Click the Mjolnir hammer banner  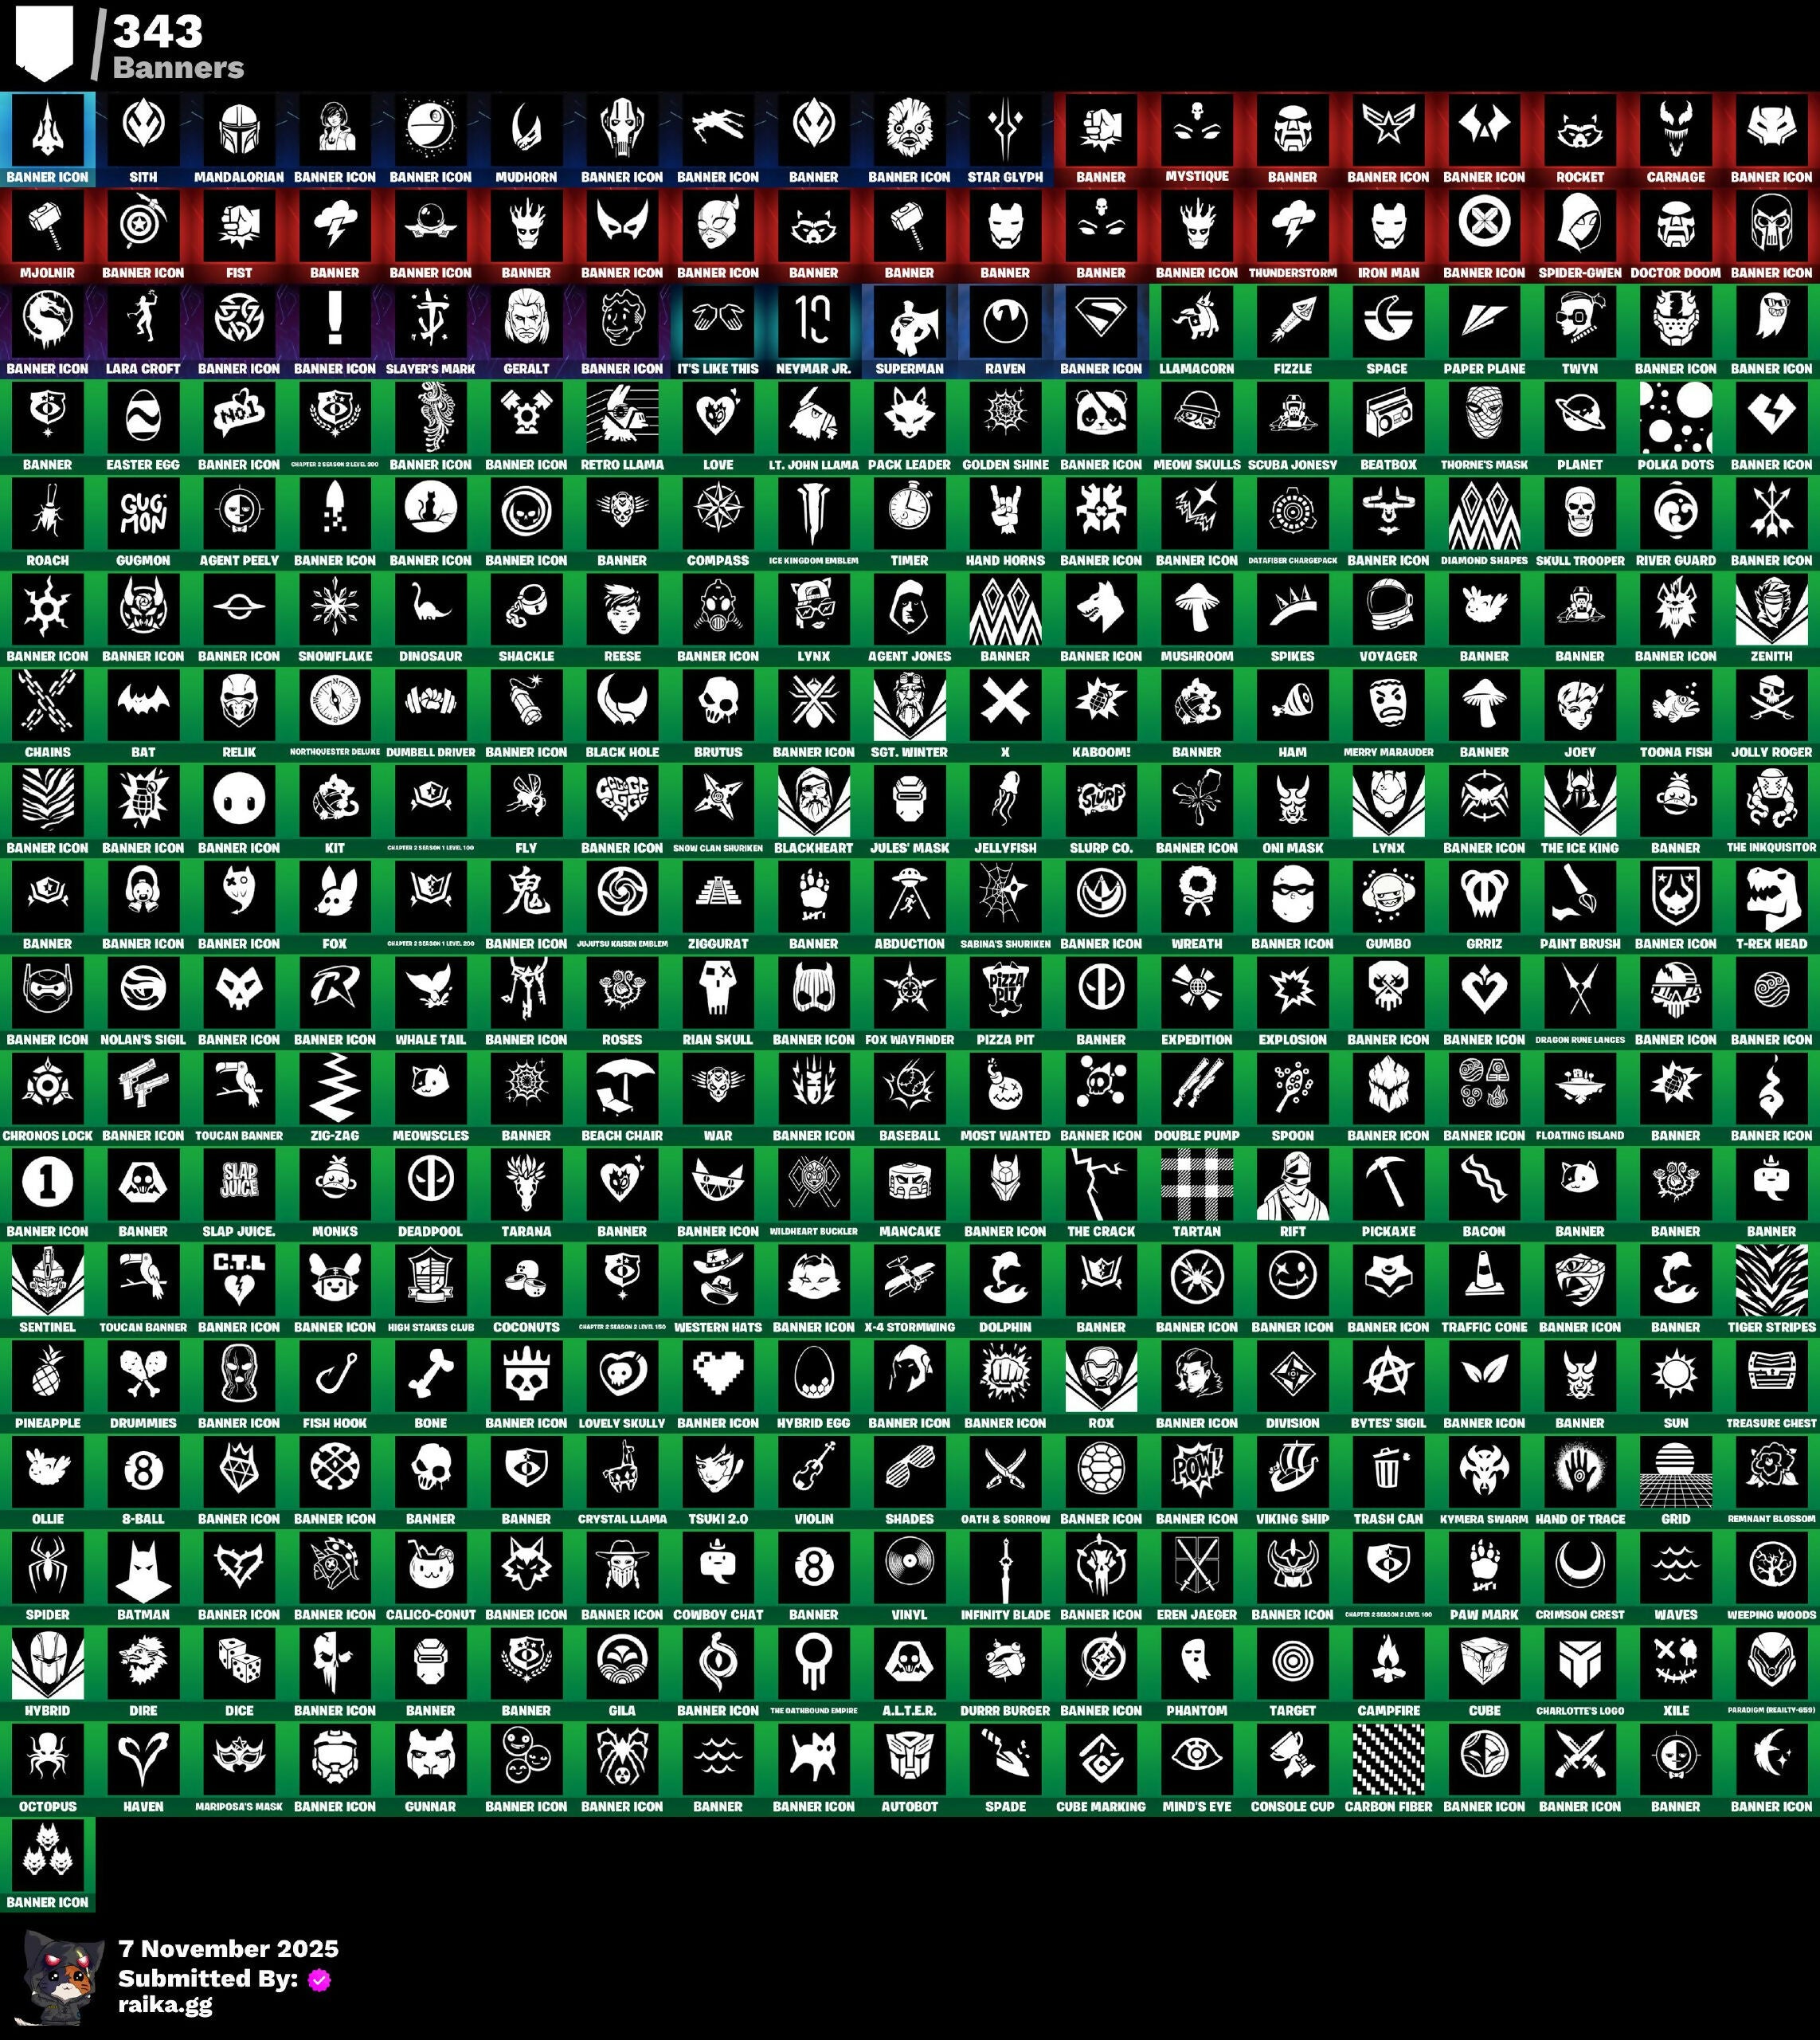[x=47, y=226]
